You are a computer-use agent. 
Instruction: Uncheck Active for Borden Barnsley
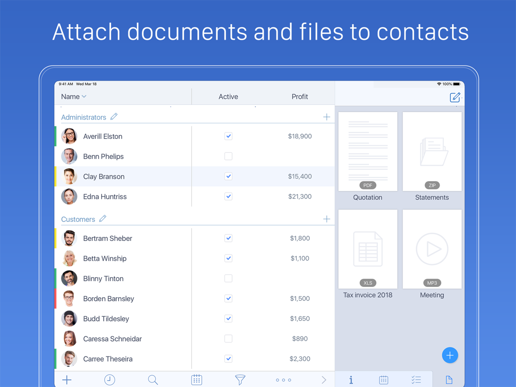(229, 298)
